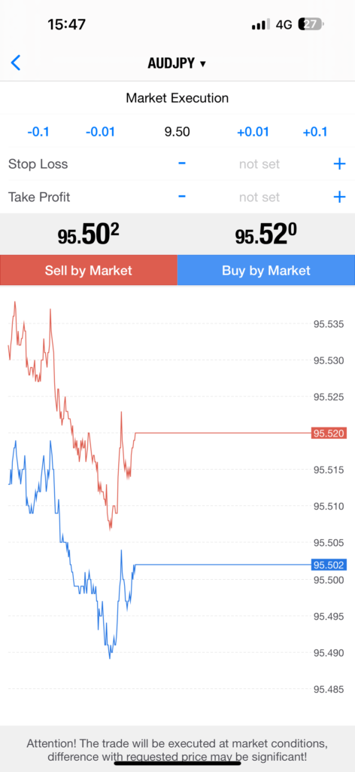Tap the Stop Loss minus icon

(182, 164)
